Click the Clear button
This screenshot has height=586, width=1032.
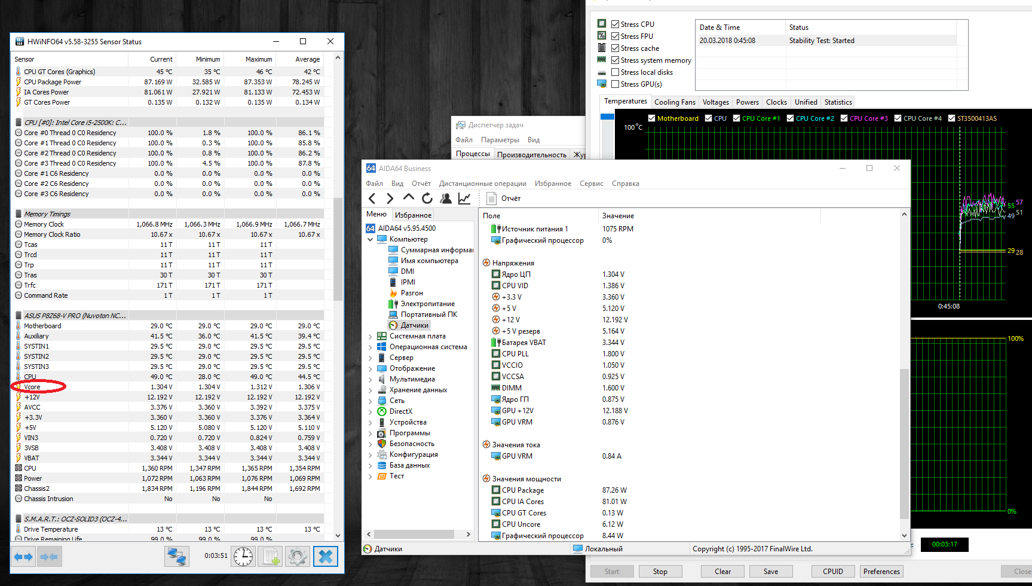[x=723, y=572]
